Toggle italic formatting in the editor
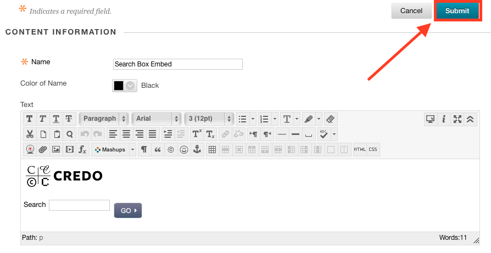The image size is (491, 253). pyautogui.click(x=43, y=119)
